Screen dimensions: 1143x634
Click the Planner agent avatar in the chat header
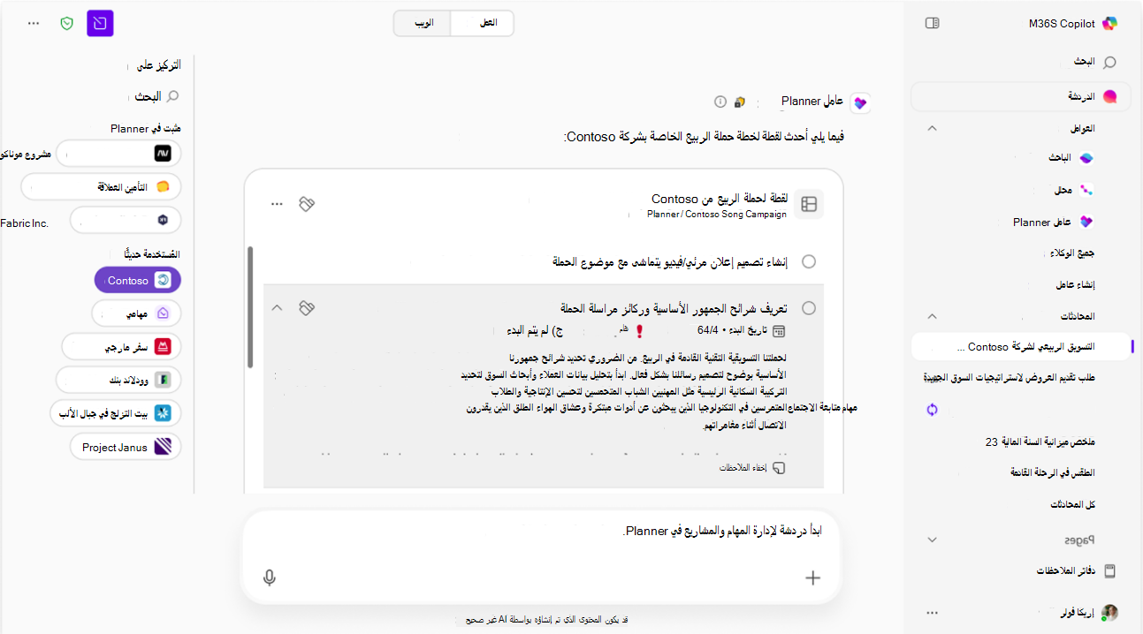click(x=859, y=103)
